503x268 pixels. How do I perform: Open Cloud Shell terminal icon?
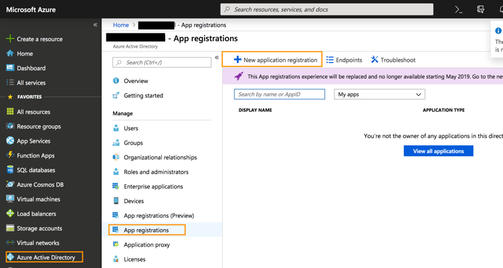click(458, 9)
